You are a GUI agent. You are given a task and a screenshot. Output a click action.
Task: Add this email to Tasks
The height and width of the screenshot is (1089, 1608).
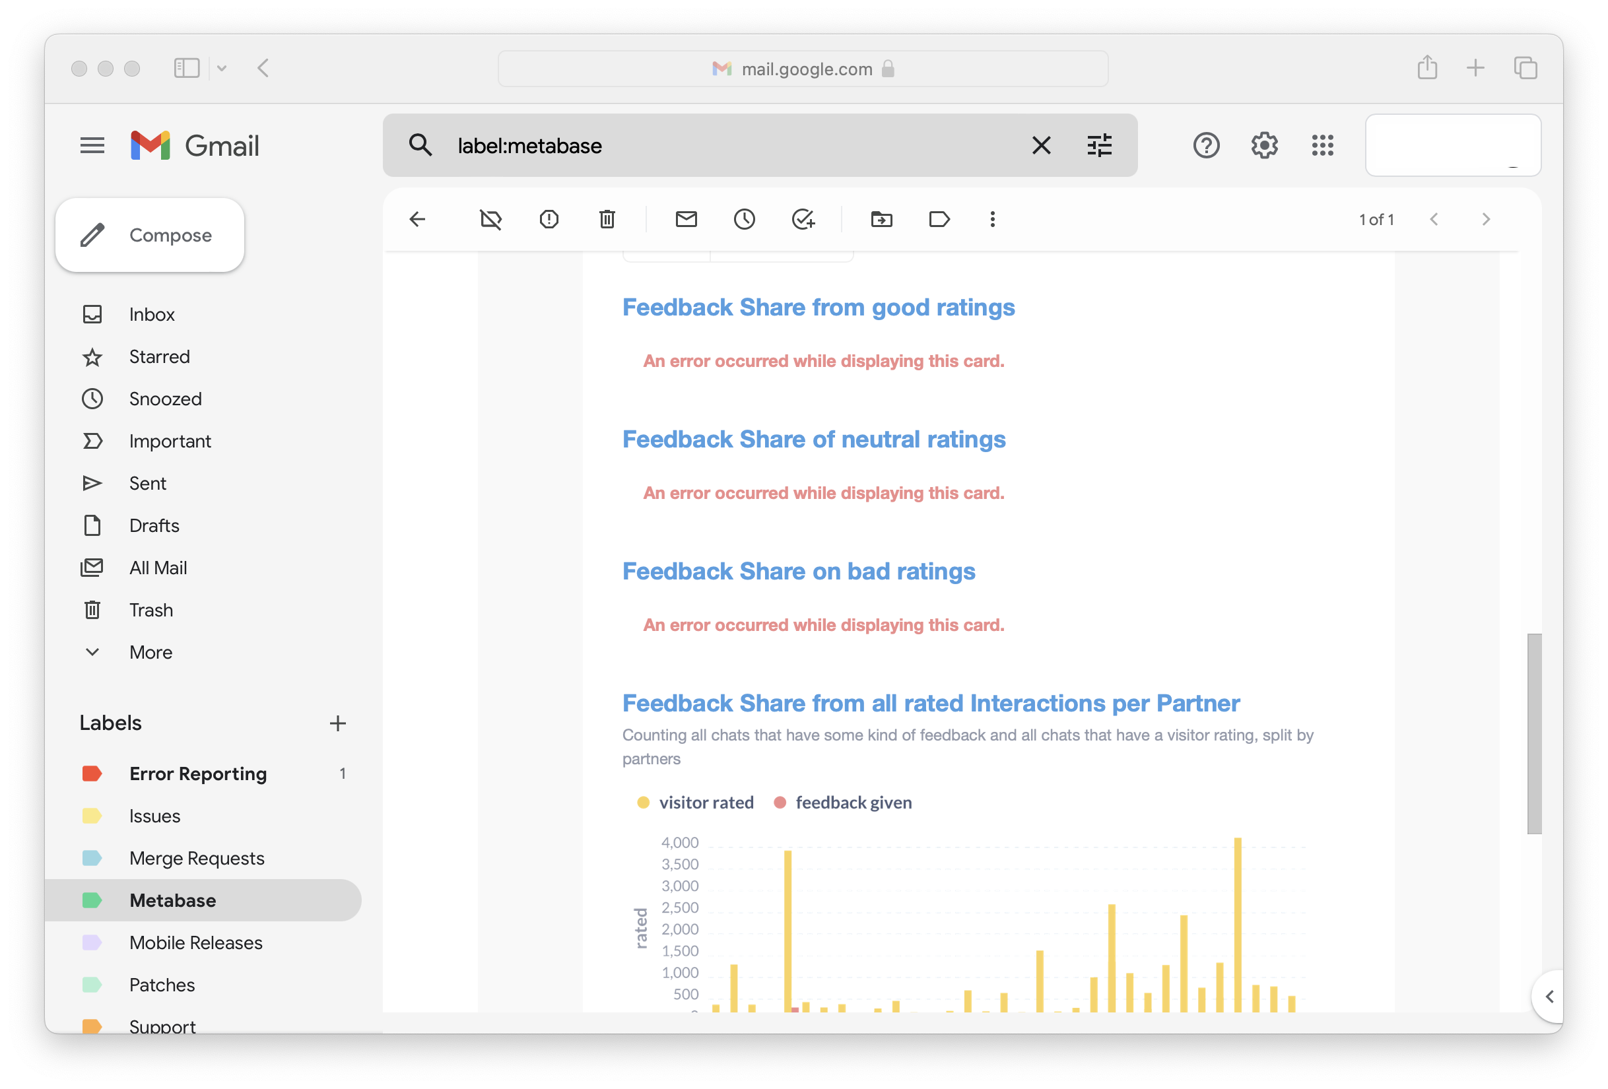point(803,219)
